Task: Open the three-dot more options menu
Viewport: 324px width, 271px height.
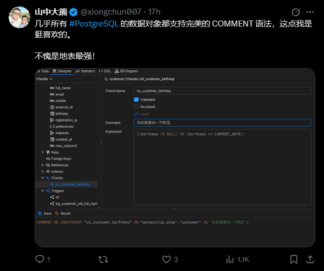Action: click(x=310, y=12)
